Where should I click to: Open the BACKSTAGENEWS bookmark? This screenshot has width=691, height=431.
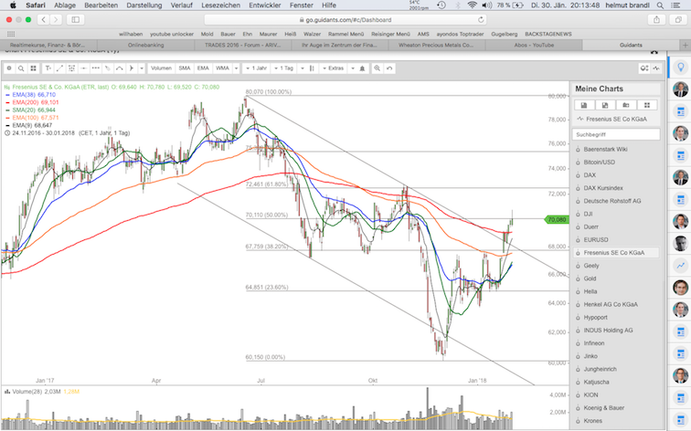pyautogui.click(x=548, y=34)
